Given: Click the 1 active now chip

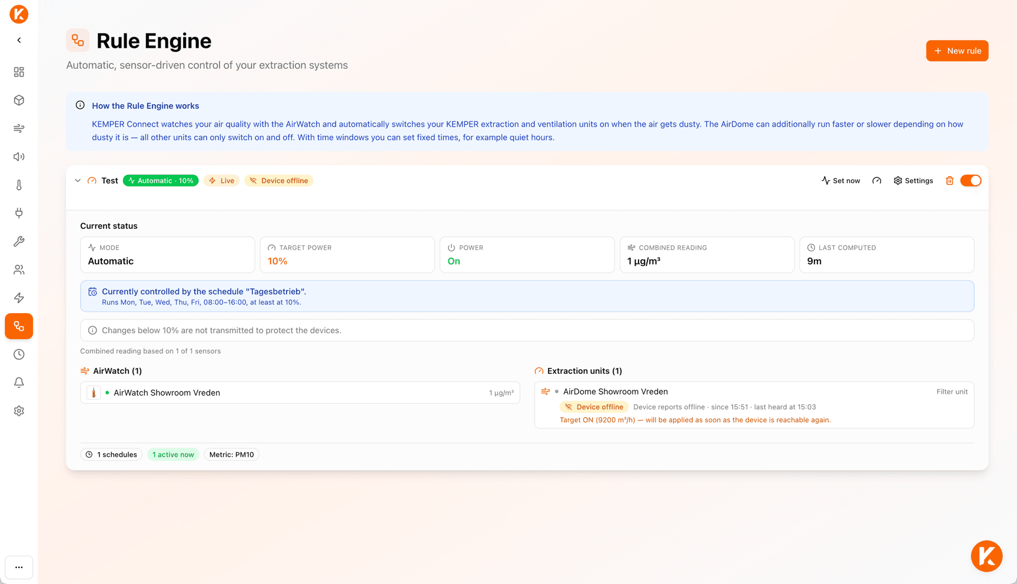Looking at the screenshot, I should point(173,454).
